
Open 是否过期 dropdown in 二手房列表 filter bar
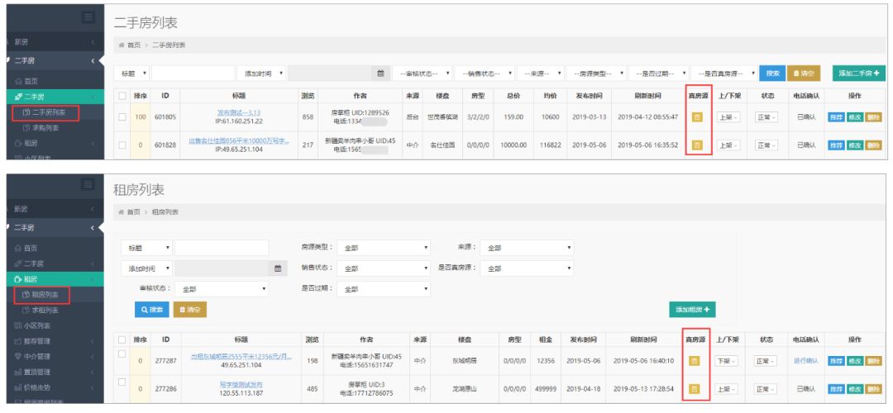(x=658, y=74)
